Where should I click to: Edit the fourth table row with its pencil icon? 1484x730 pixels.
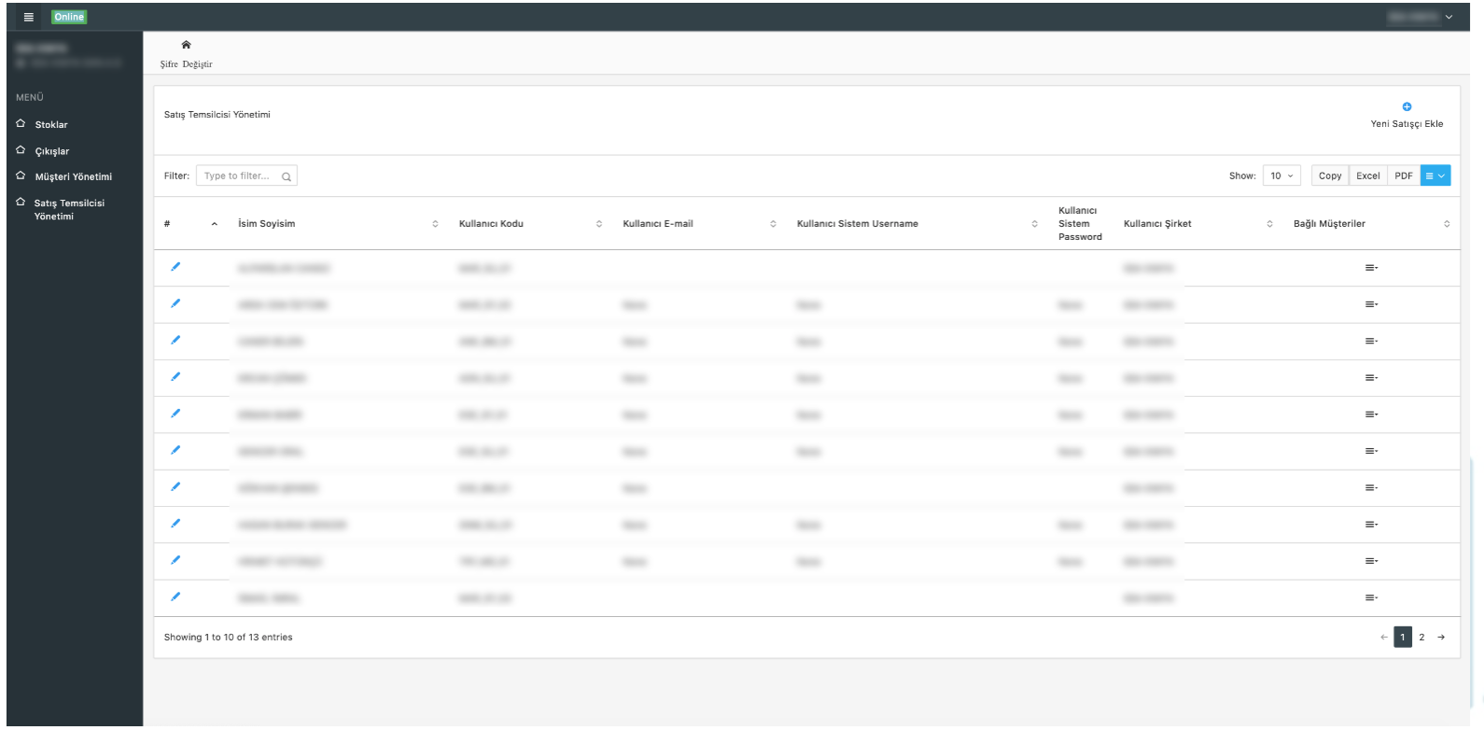[x=175, y=377]
